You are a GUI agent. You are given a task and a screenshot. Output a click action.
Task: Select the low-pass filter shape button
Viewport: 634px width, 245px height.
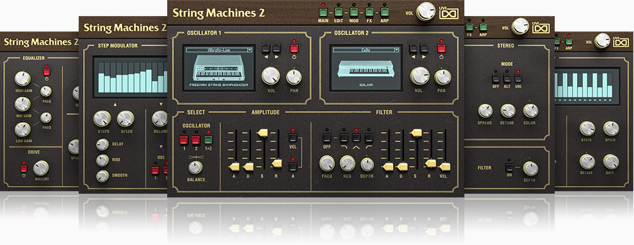344,138
